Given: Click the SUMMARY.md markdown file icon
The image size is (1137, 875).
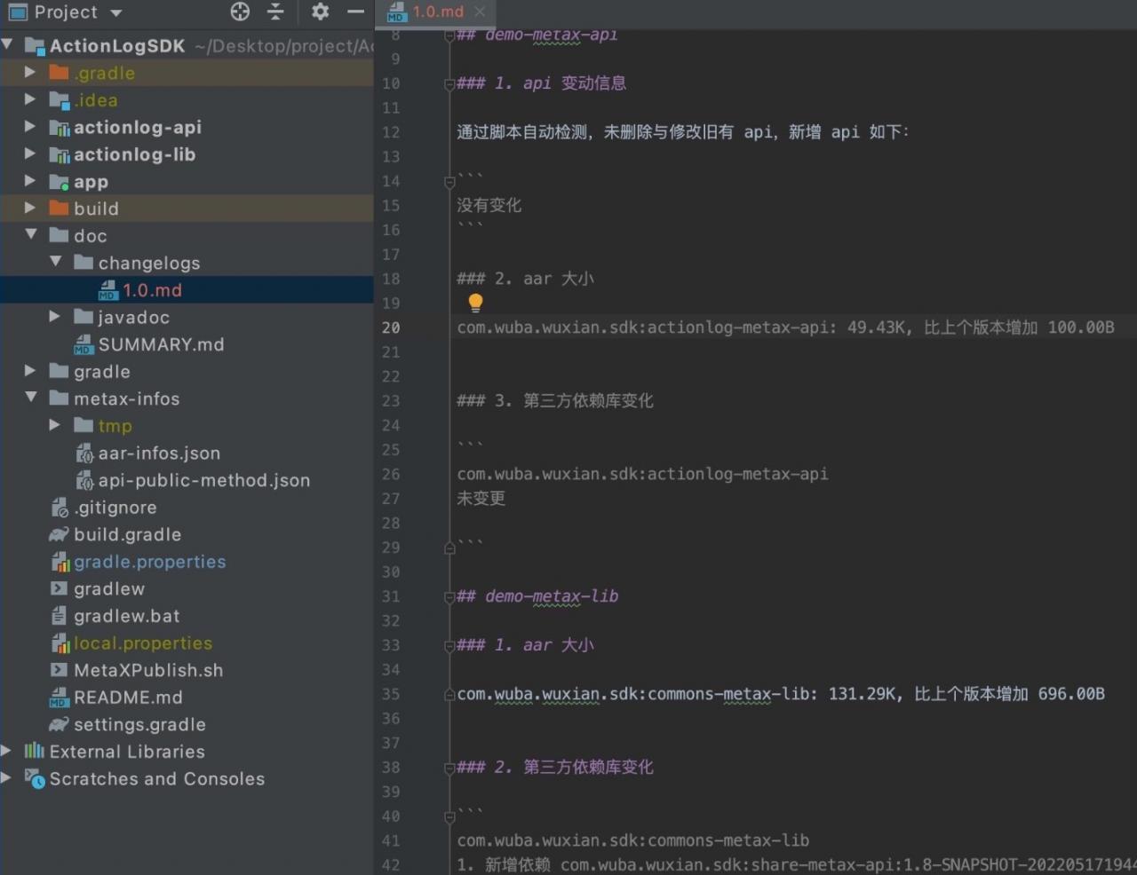Looking at the screenshot, I should (x=83, y=344).
